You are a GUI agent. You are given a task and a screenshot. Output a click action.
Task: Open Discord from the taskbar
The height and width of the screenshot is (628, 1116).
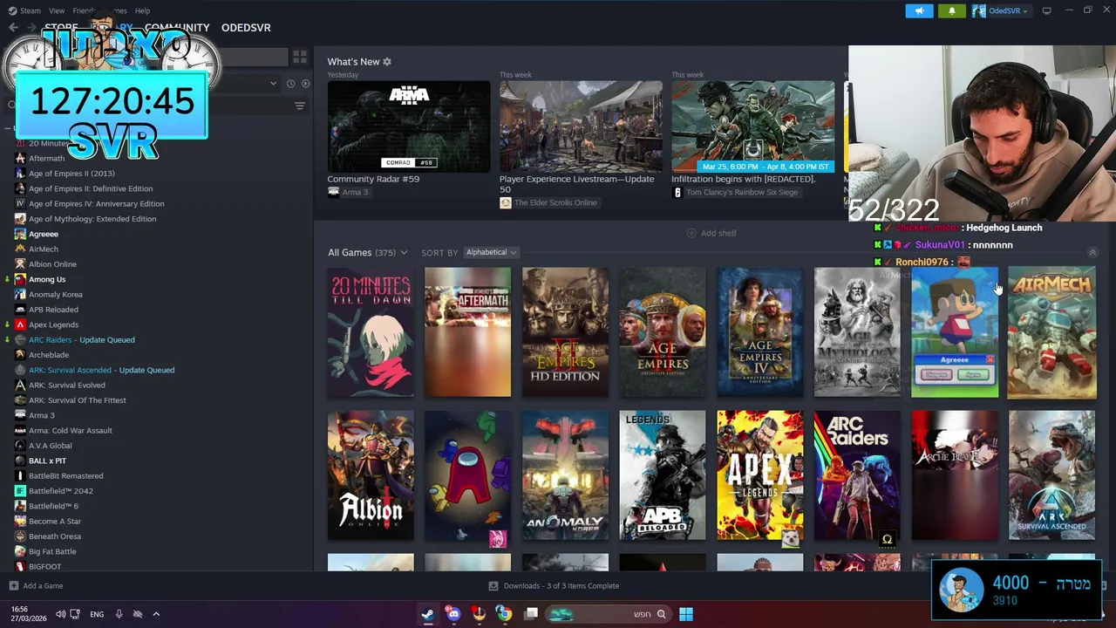pyautogui.click(x=453, y=614)
